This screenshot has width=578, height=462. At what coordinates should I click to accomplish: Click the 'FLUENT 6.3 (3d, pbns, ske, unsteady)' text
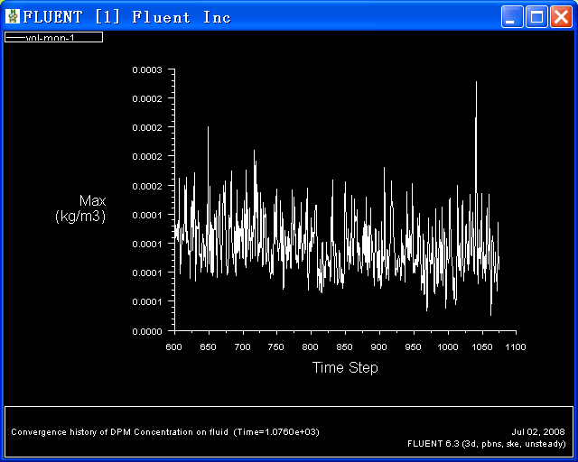click(x=486, y=443)
